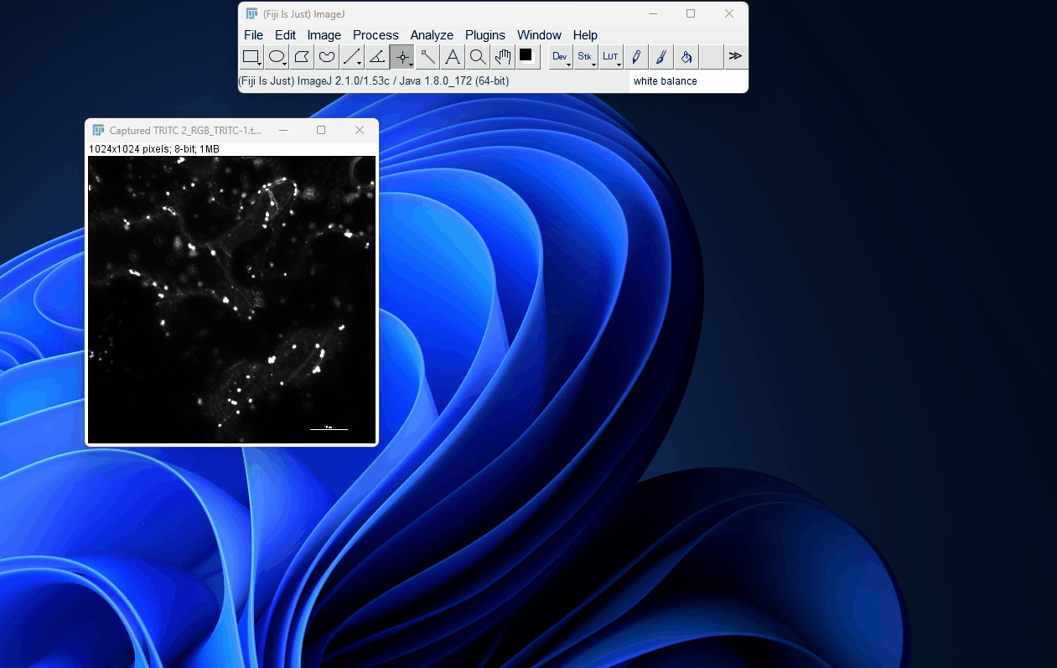Open the Help menu
Image resolution: width=1057 pixels, height=668 pixels.
click(585, 35)
